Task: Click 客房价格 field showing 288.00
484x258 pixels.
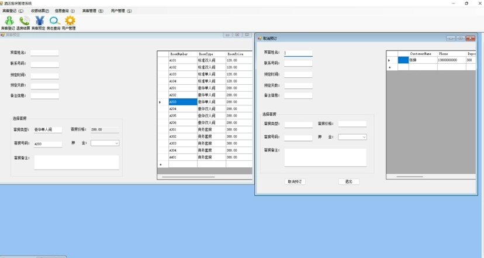Action: click(105, 130)
